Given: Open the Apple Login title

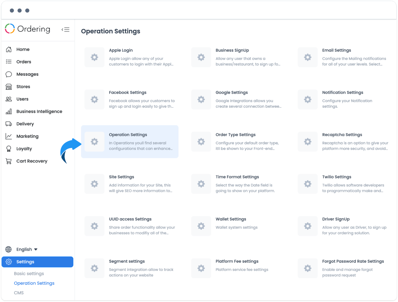Looking at the screenshot, I should tap(121, 50).
